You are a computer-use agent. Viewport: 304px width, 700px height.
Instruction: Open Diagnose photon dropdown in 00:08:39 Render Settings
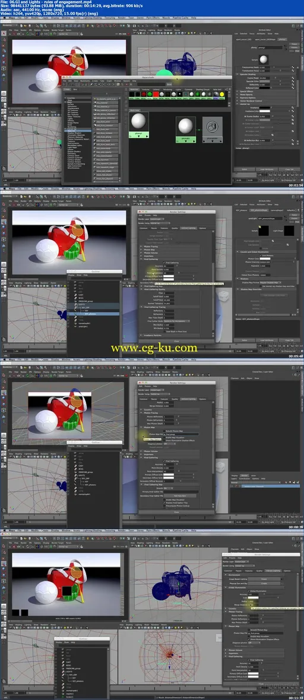pos(170,444)
